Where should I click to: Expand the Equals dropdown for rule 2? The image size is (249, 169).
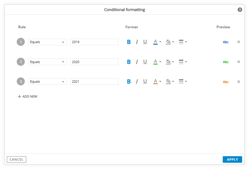(47, 62)
